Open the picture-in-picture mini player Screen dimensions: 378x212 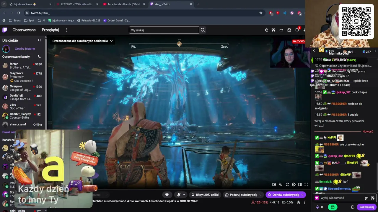[274, 185]
